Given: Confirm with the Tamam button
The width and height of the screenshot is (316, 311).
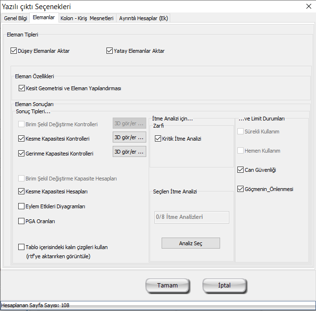Looking at the screenshot, I should pos(167,286).
